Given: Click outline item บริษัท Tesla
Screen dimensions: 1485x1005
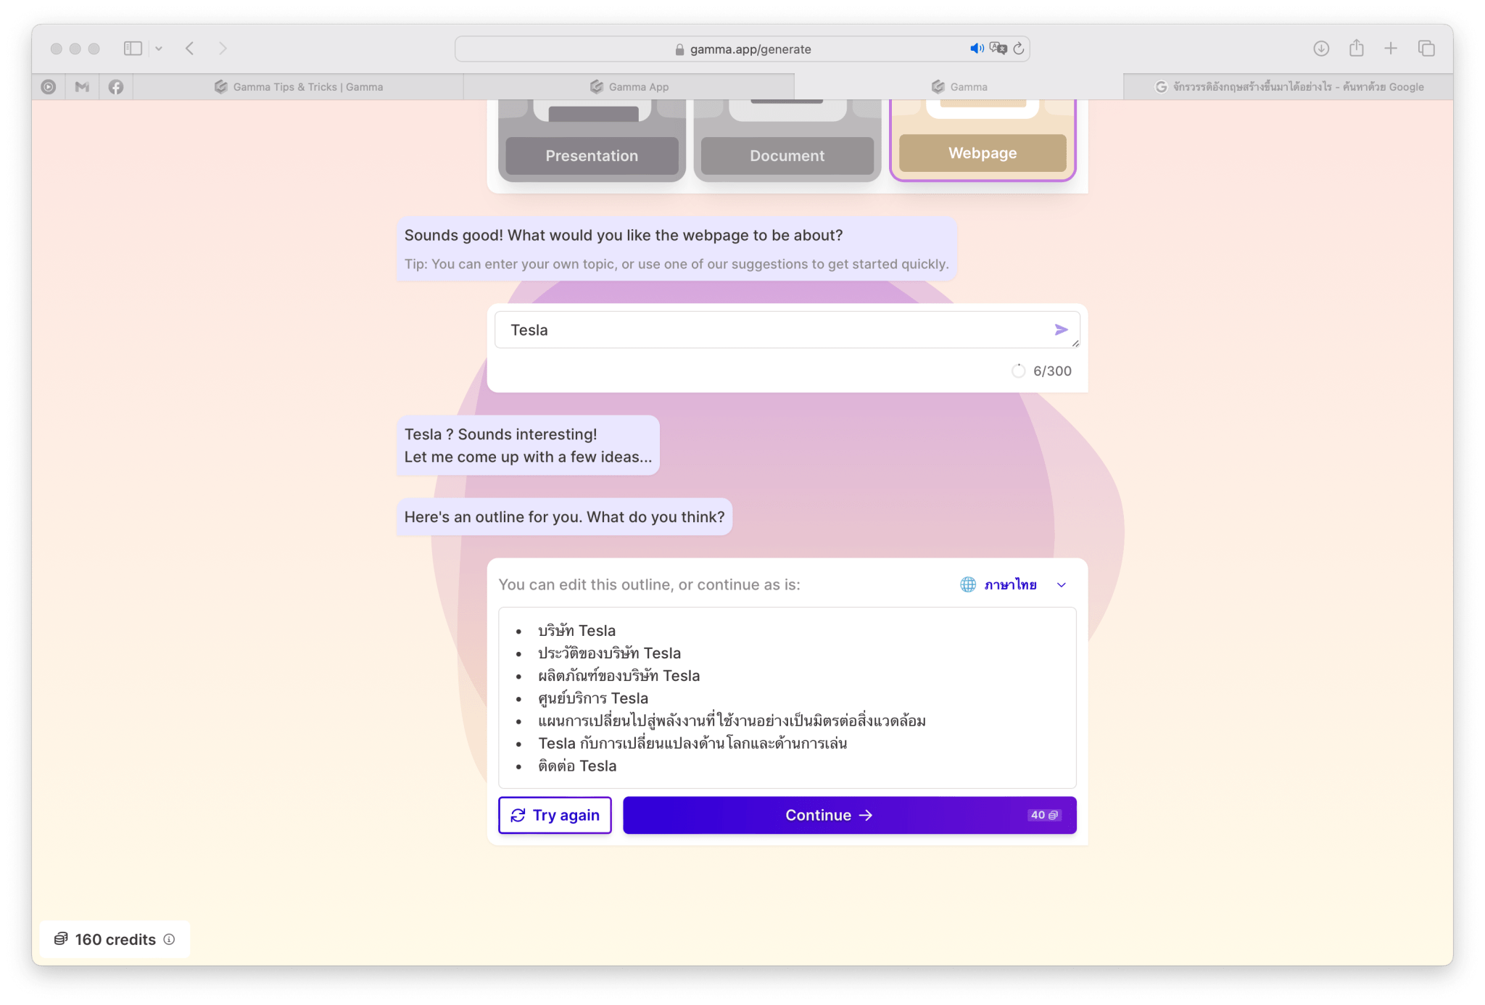Looking at the screenshot, I should [x=576, y=630].
